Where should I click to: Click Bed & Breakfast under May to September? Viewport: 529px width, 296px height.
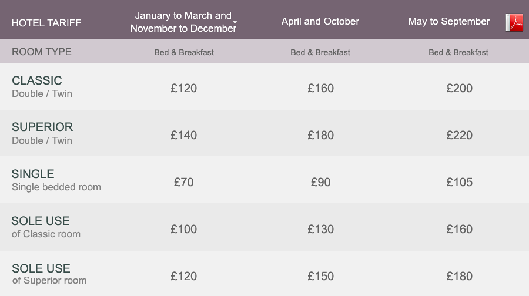(x=458, y=52)
